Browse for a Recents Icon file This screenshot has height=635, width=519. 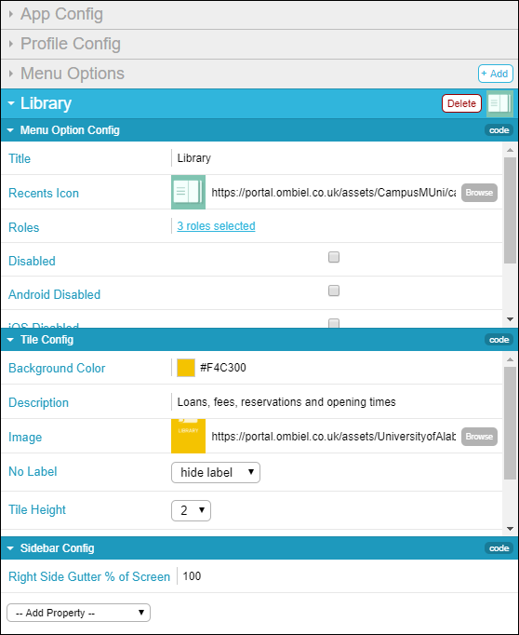(x=479, y=193)
